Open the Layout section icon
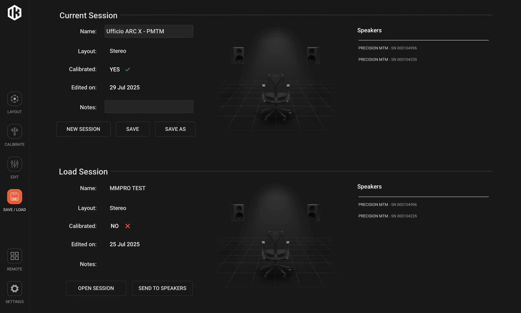 pyautogui.click(x=14, y=99)
